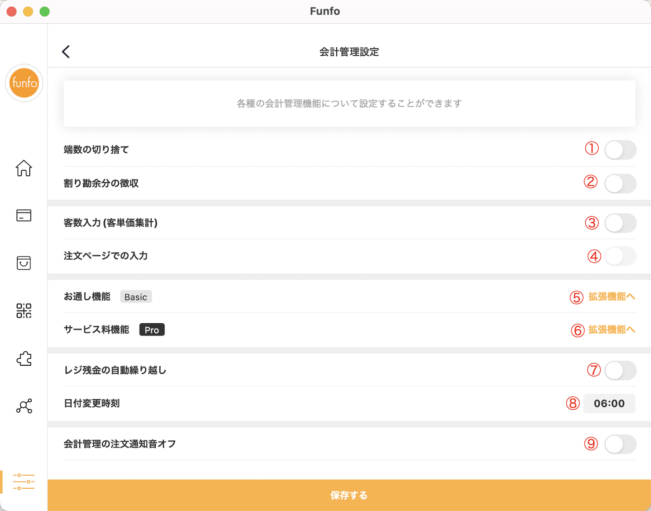
Task: Open the puzzle piece extensions icon
Action: (x=24, y=358)
